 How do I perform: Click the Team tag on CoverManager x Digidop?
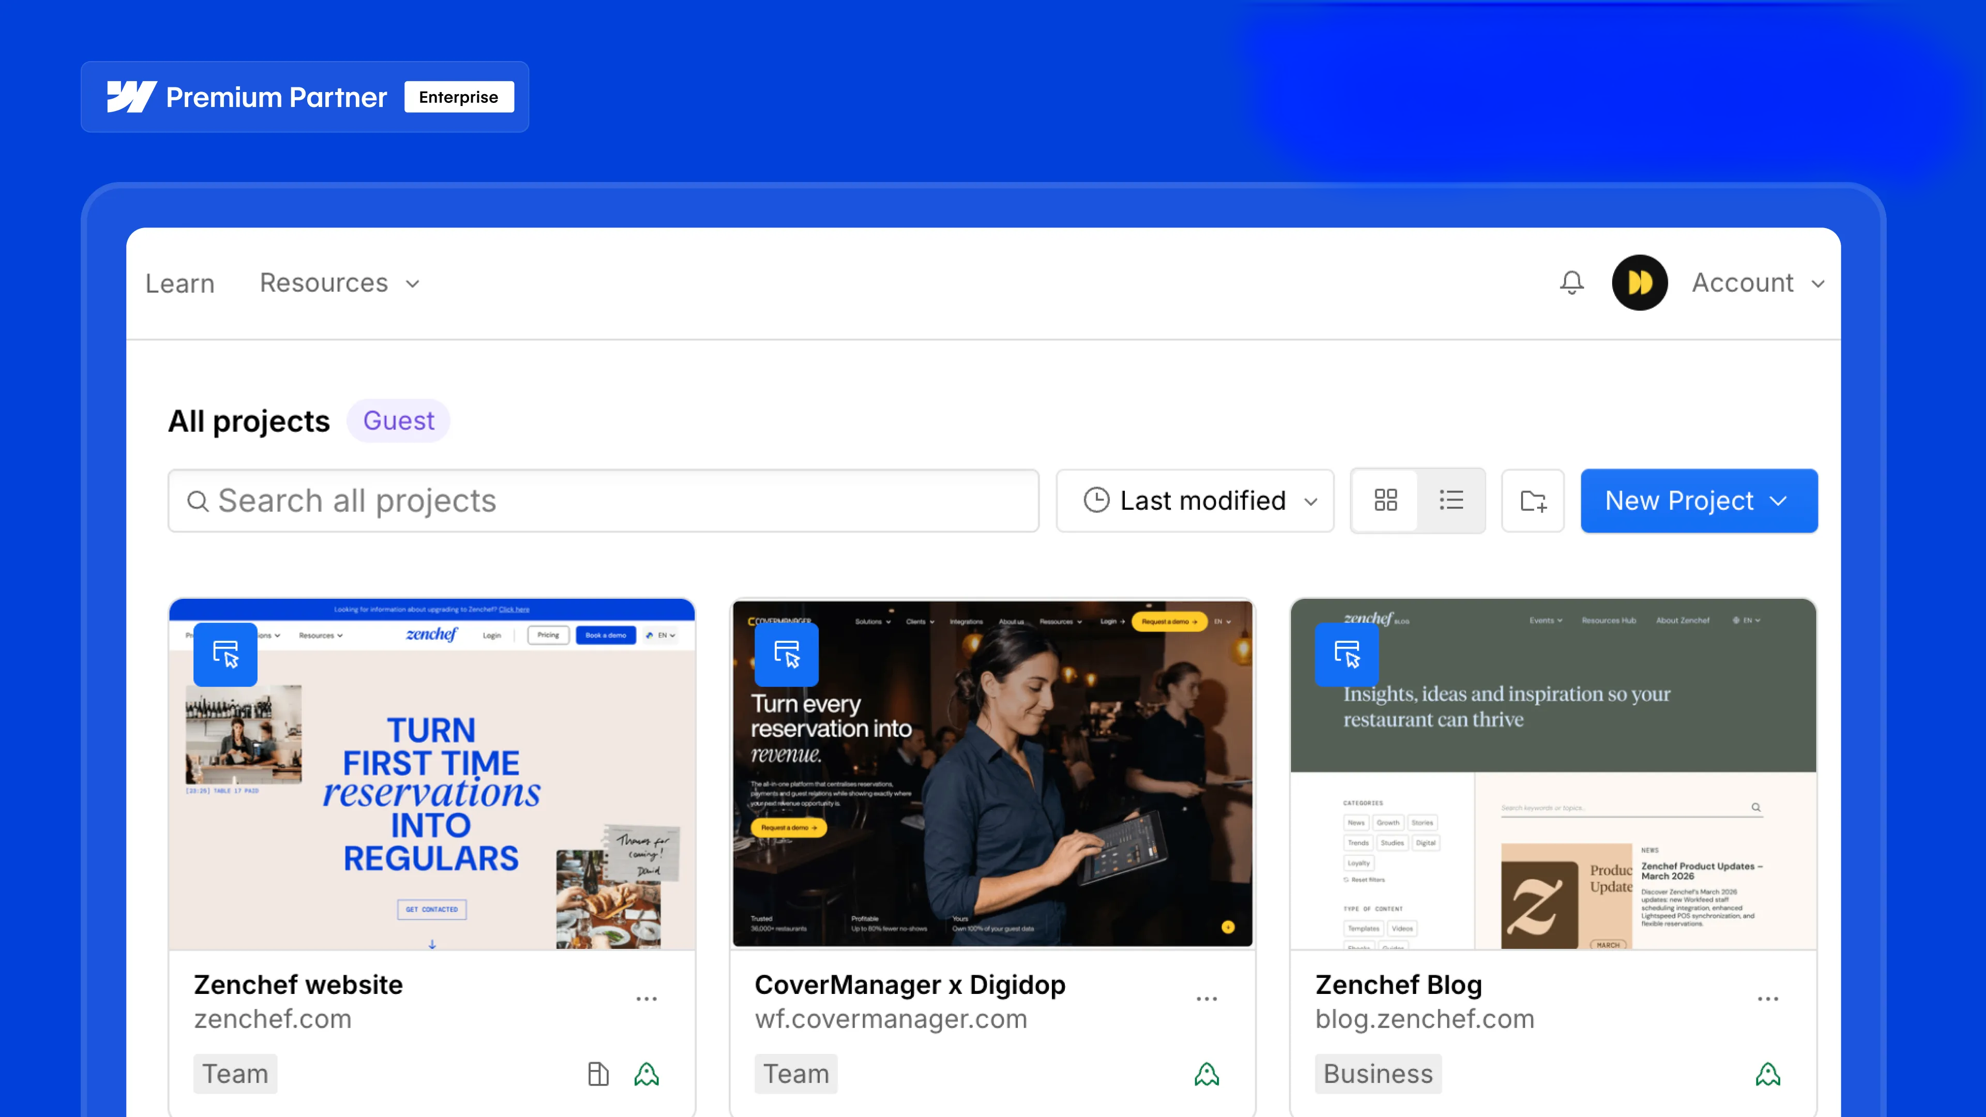point(795,1074)
